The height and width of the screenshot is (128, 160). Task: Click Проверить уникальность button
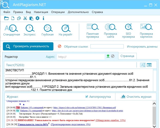click(x=28, y=46)
